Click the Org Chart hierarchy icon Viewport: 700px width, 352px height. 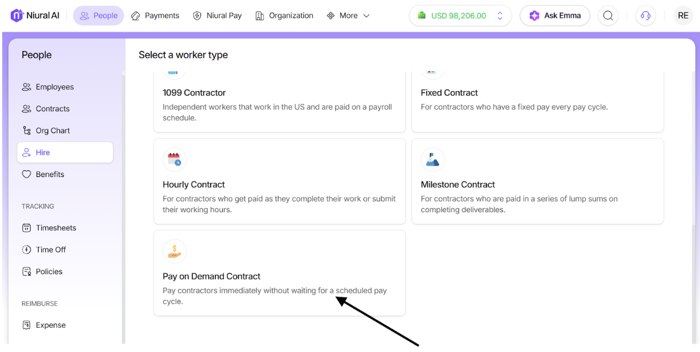[26, 131]
